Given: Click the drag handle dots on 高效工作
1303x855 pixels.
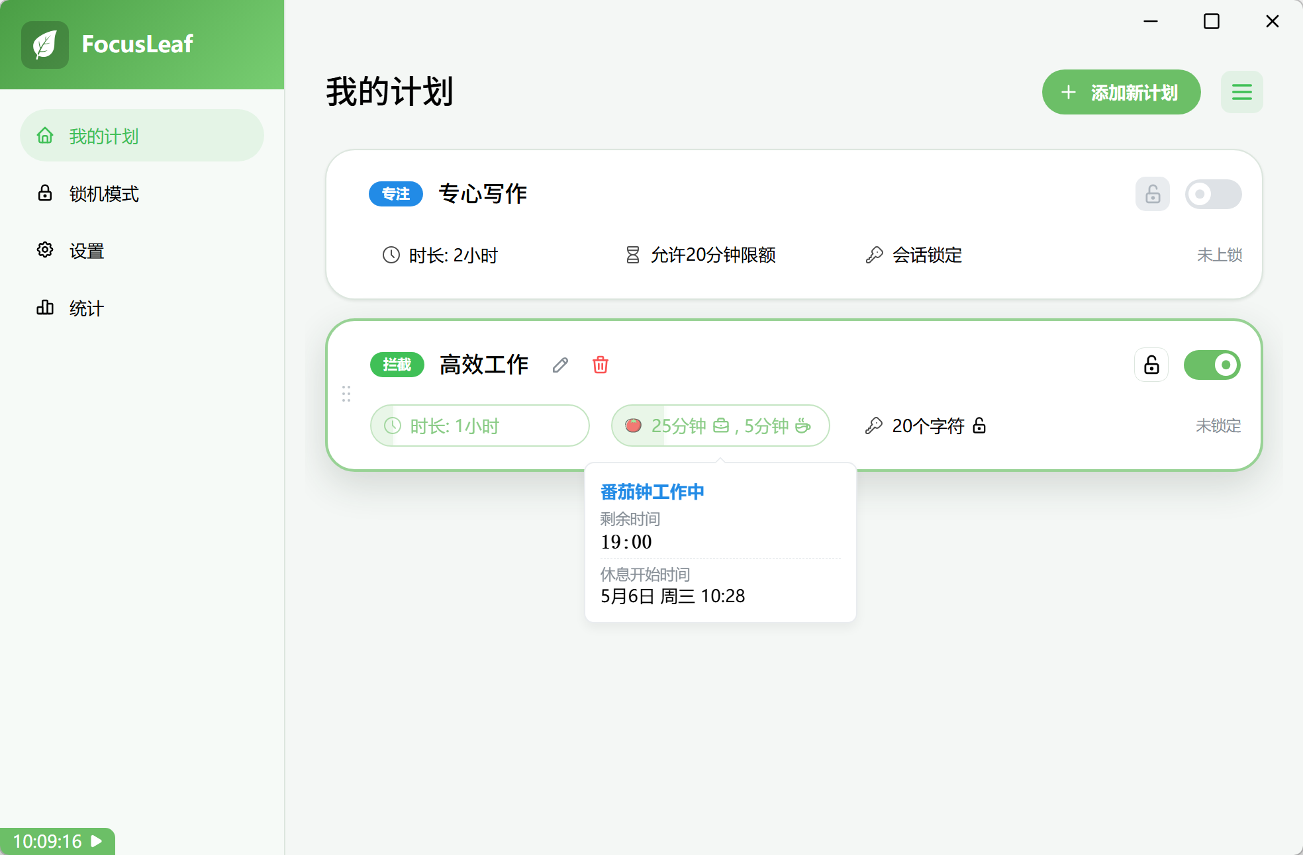Looking at the screenshot, I should click(x=346, y=394).
